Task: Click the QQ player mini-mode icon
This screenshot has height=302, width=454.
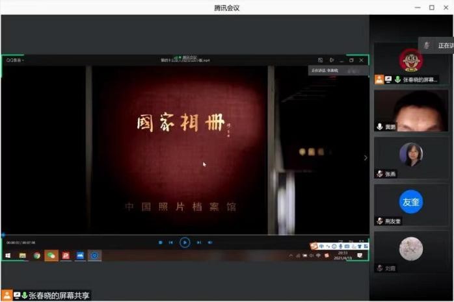Action: tap(320, 60)
